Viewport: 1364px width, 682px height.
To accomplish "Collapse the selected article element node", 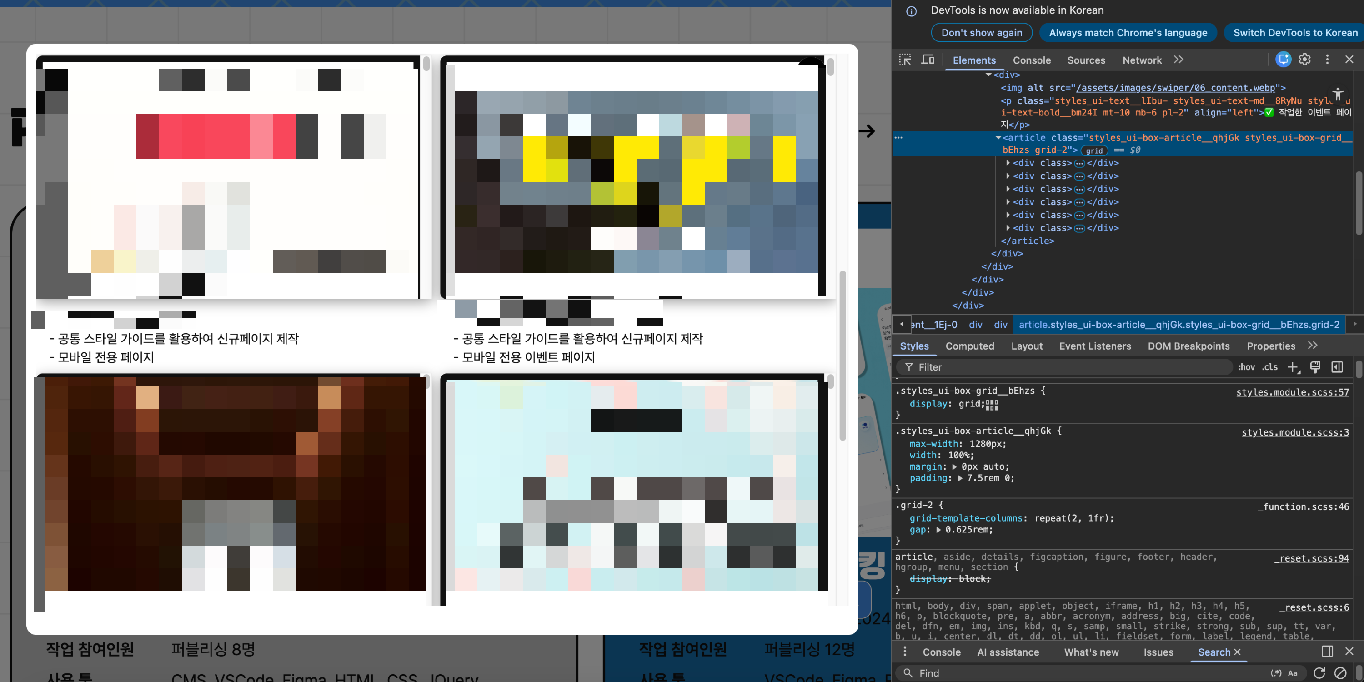I will click(998, 138).
